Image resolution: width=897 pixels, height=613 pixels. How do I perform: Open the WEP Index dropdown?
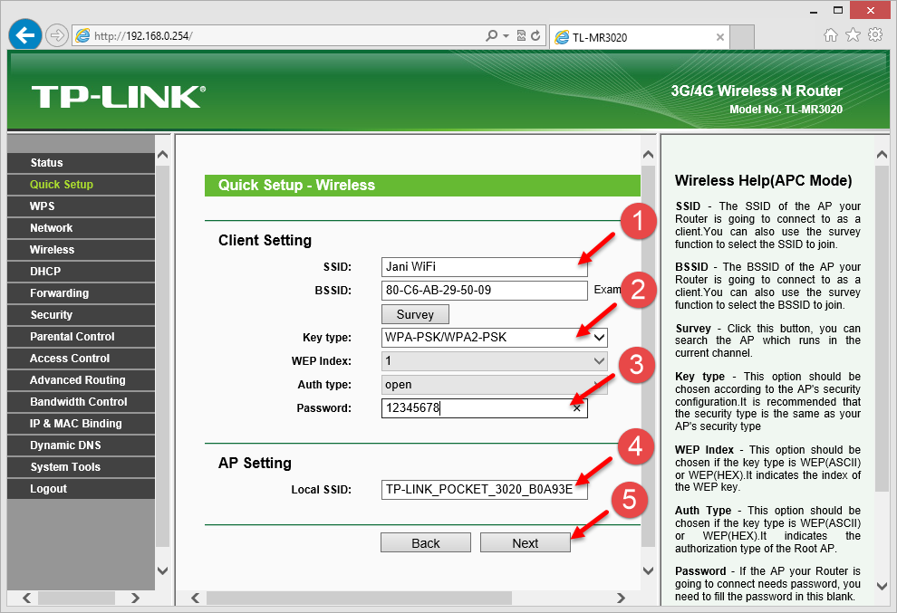(x=495, y=361)
